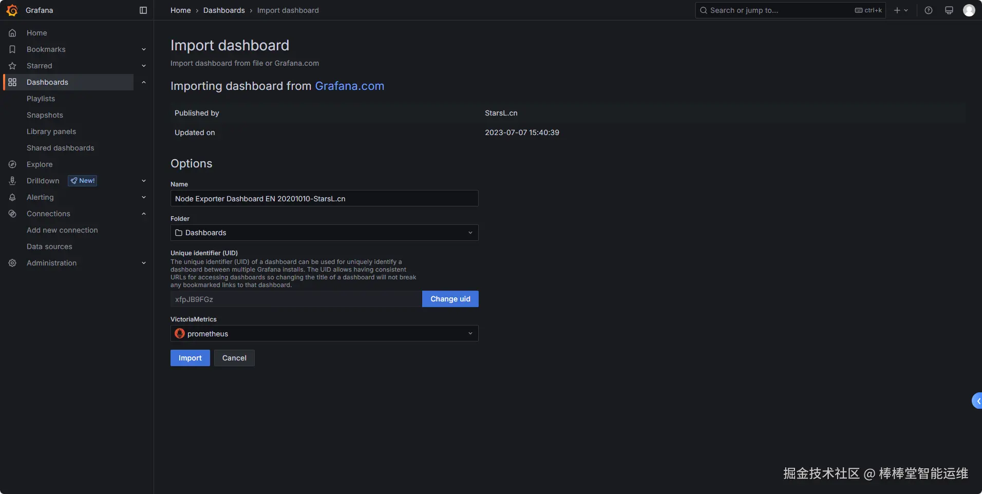982x494 pixels.
Task: Click the plus new item icon
Action: 901,10
